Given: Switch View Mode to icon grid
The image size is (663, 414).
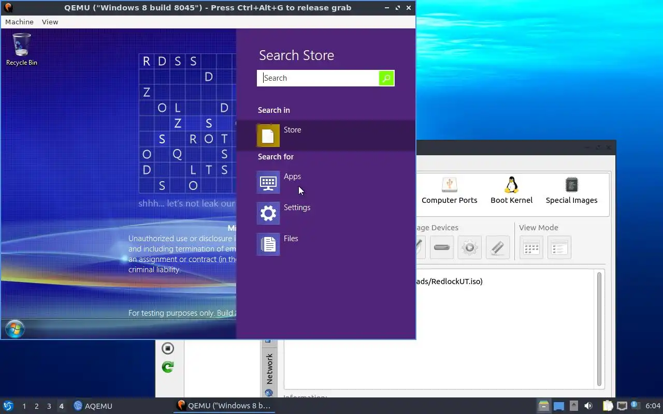Looking at the screenshot, I should (x=531, y=247).
